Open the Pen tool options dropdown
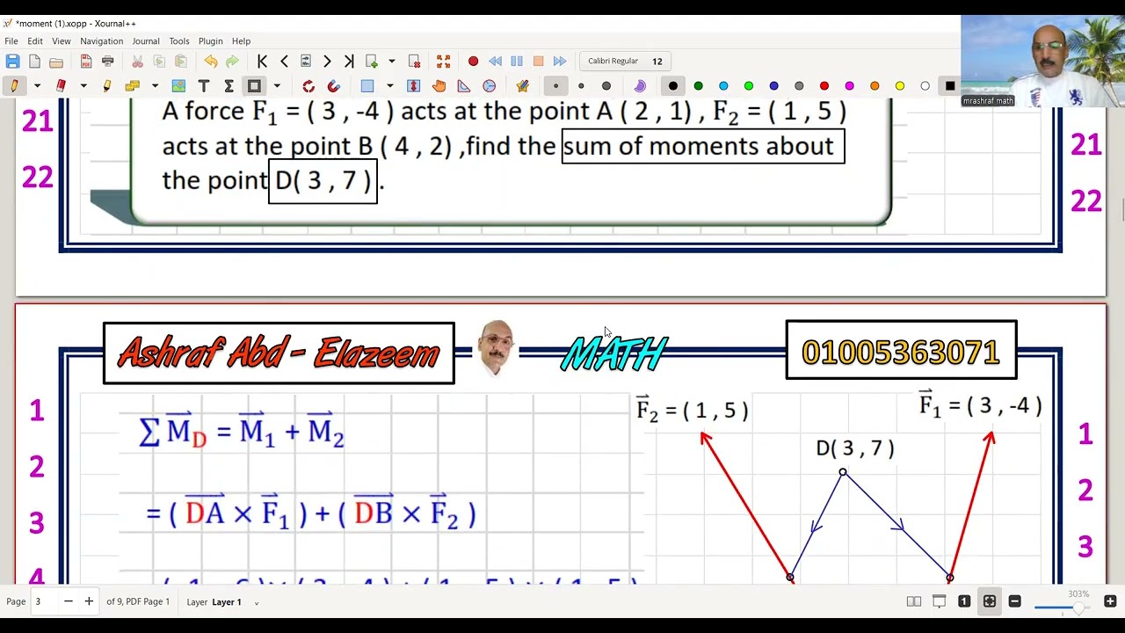 tap(37, 86)
